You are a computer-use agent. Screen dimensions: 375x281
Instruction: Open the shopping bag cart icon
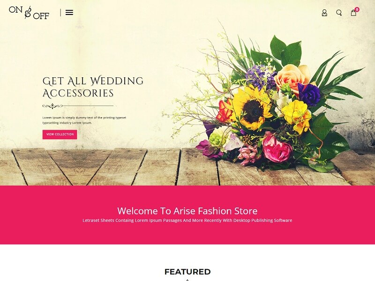coord(353,13)
